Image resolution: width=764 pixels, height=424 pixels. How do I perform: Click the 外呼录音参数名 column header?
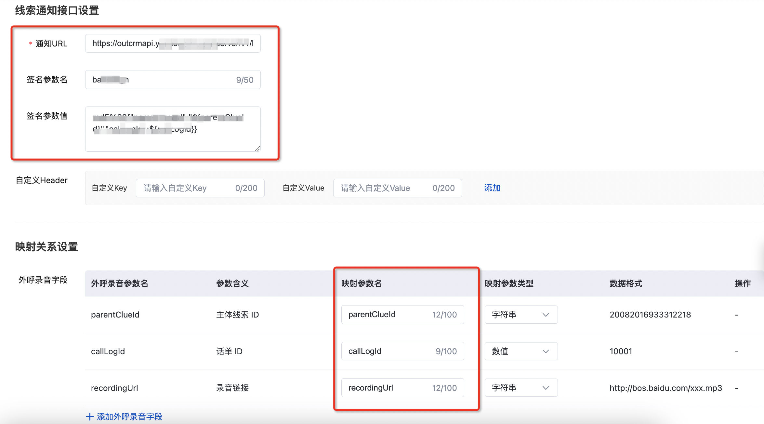click(x=119, y=283)
